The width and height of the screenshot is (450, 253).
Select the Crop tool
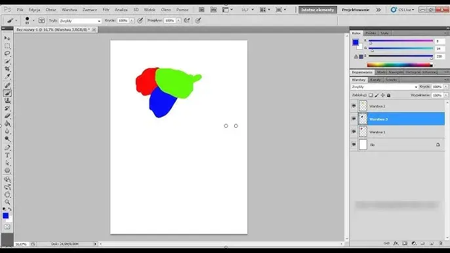pos(7,69)
